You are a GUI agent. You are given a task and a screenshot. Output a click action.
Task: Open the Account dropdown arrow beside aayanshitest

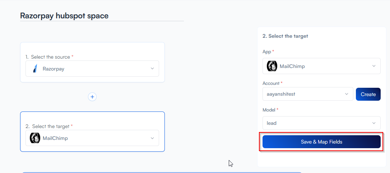tap(347, 94)
